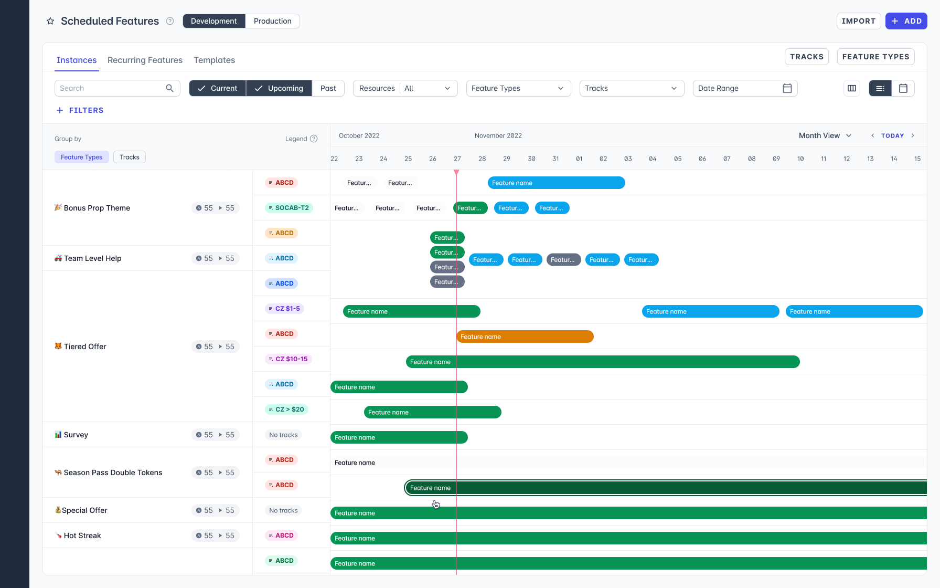Open the Month View dropdown
940x588 pixels.
pos(825,135)
